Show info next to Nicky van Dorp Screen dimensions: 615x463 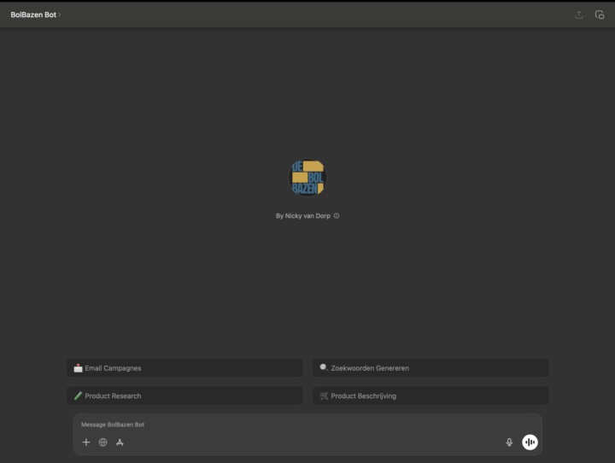pyautogui.click(x=337, y=216)
